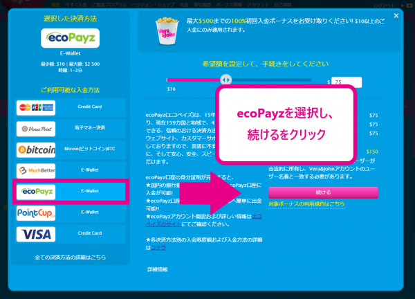415x299 pixels.
Task: Open 全ての決済方法の詳細はこちら link
Action: pyautogui.click(x=70, y=257)
